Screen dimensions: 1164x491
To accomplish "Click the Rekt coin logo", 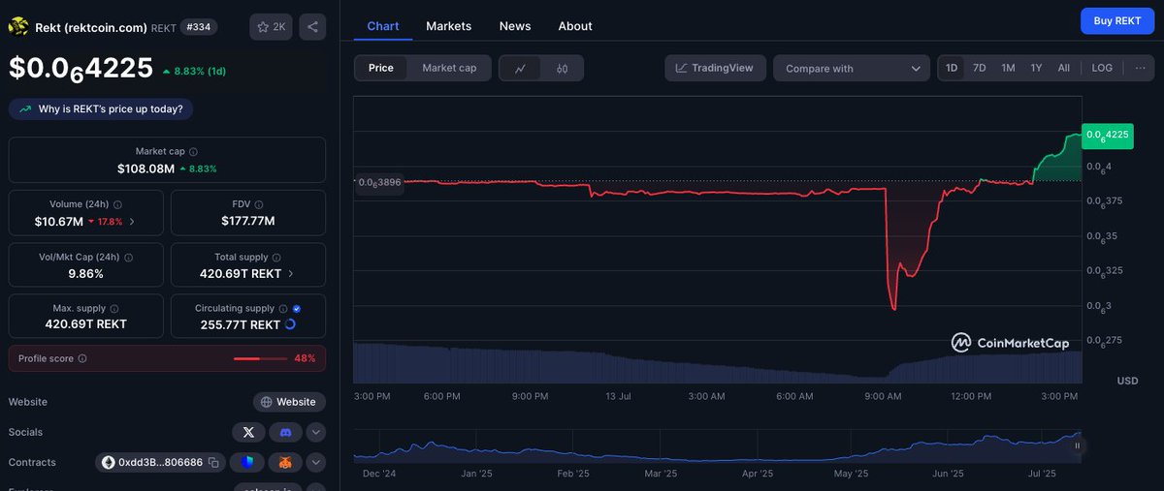I will (18, 27).
